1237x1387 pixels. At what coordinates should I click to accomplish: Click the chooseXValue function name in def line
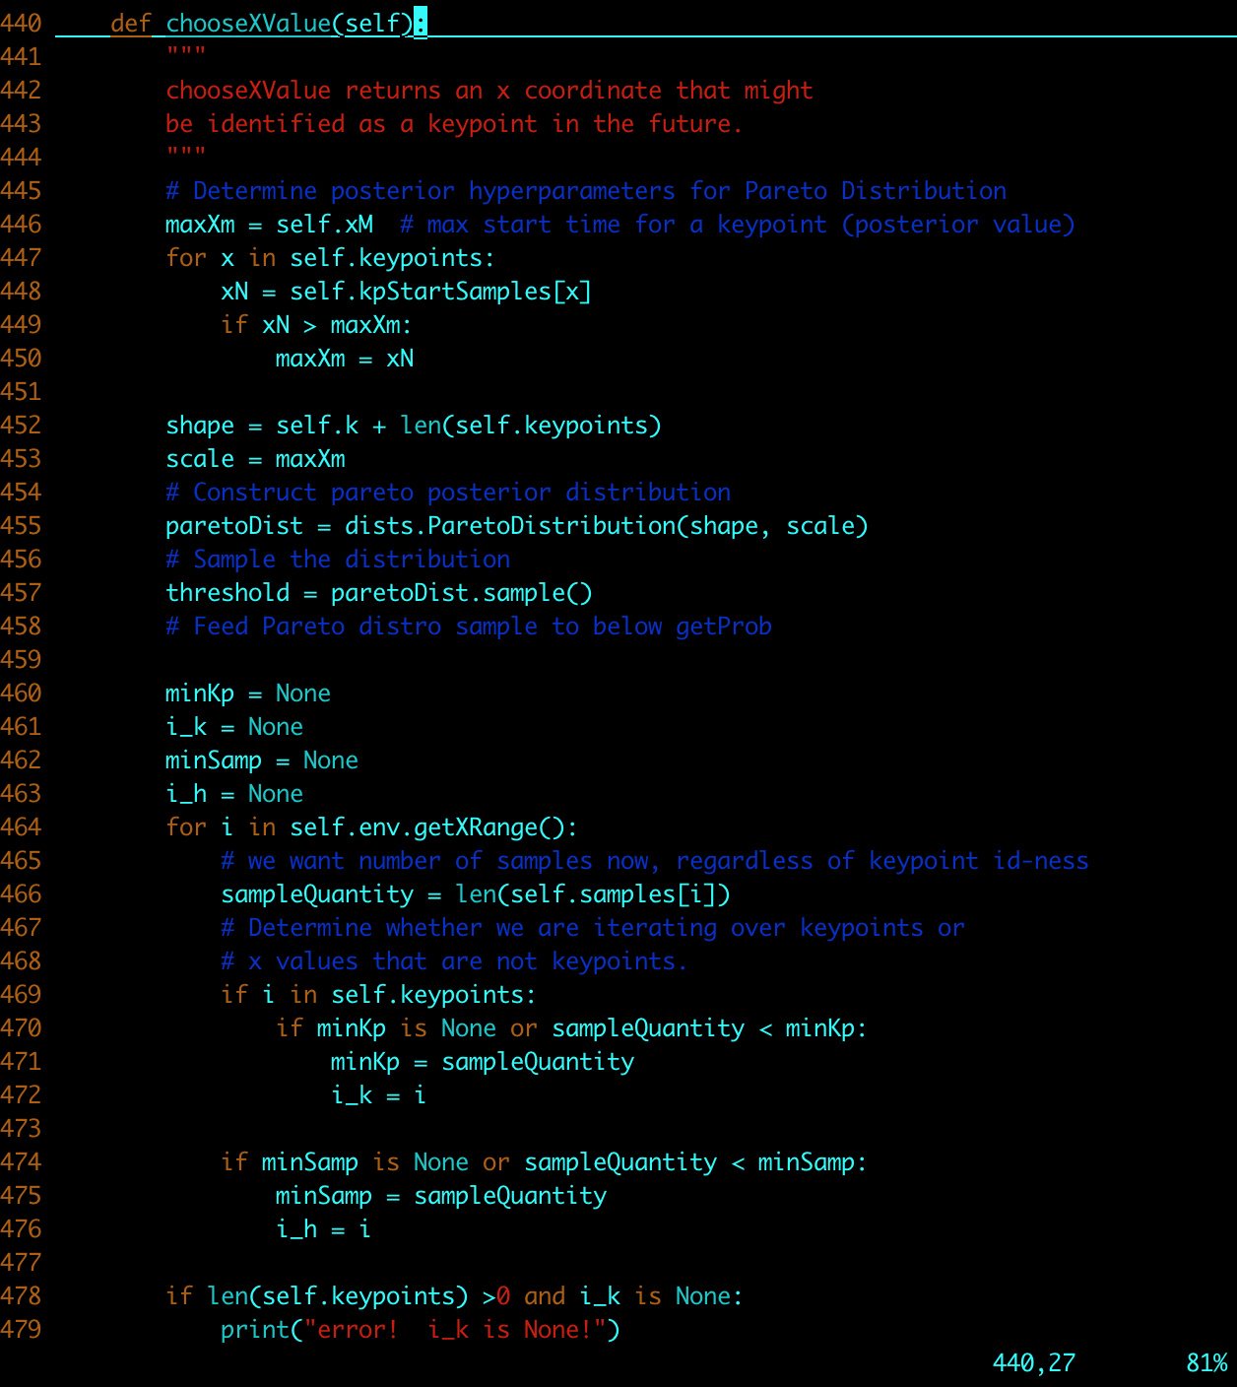click(248, 23)
